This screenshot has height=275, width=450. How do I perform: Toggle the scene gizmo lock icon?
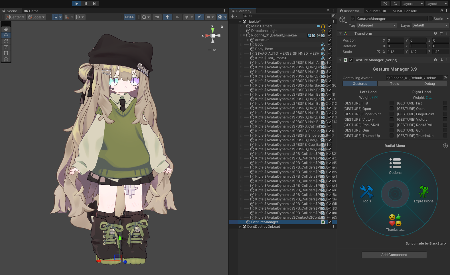(222, 27)
